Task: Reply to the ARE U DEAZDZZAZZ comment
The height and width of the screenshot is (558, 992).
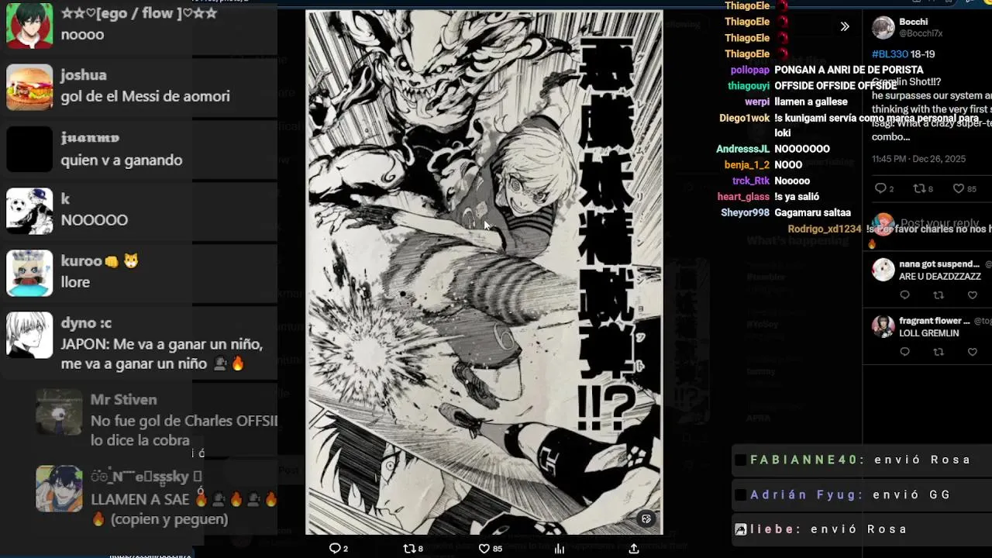Action: point(904,295)
